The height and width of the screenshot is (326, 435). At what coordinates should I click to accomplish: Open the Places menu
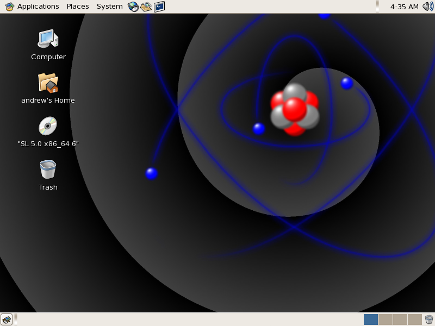[78, 7]
